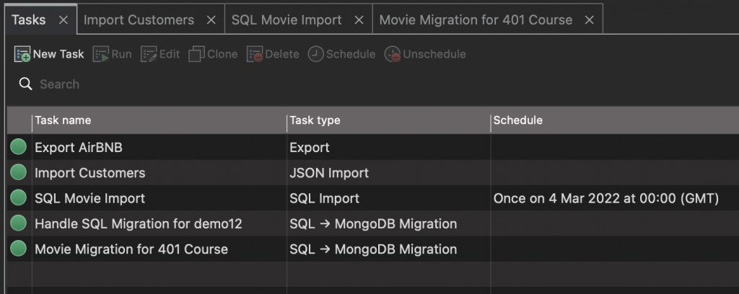Click the Edit button label
Image resolution: width=739 pixels, height=294 pixels.
(x=170, y=54)
